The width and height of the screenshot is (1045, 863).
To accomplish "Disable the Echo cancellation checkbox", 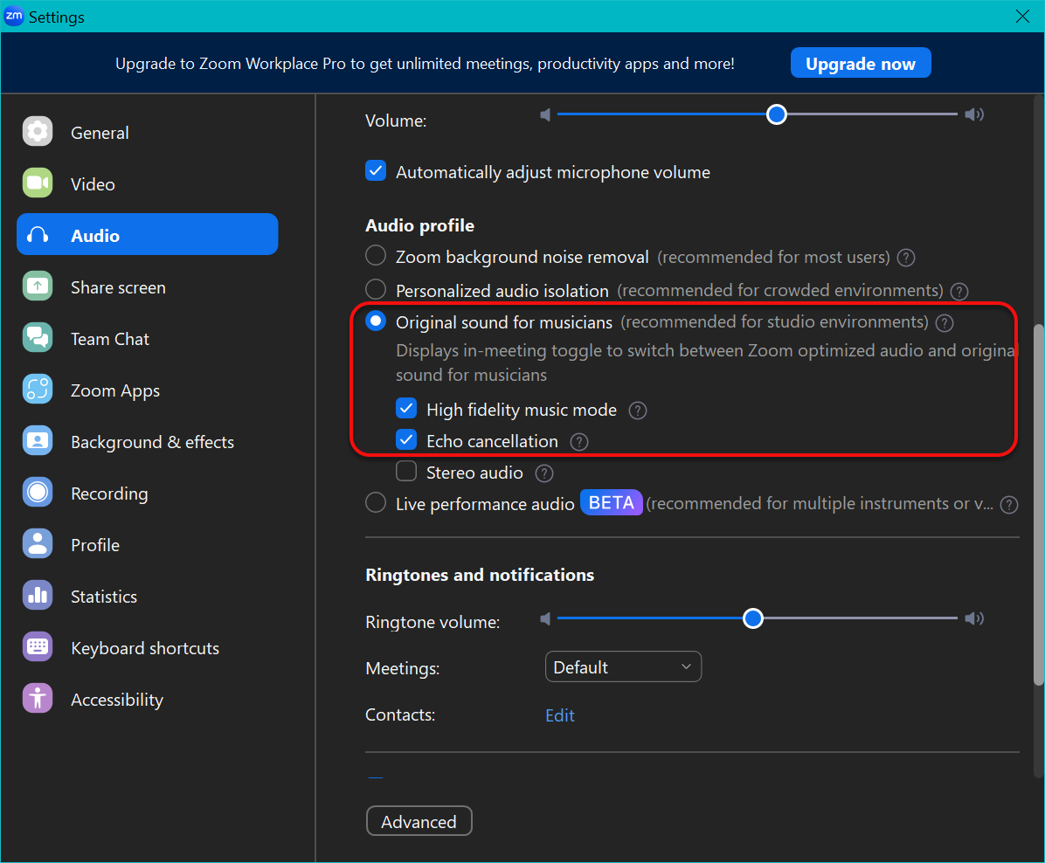I will tap(406, 440).
